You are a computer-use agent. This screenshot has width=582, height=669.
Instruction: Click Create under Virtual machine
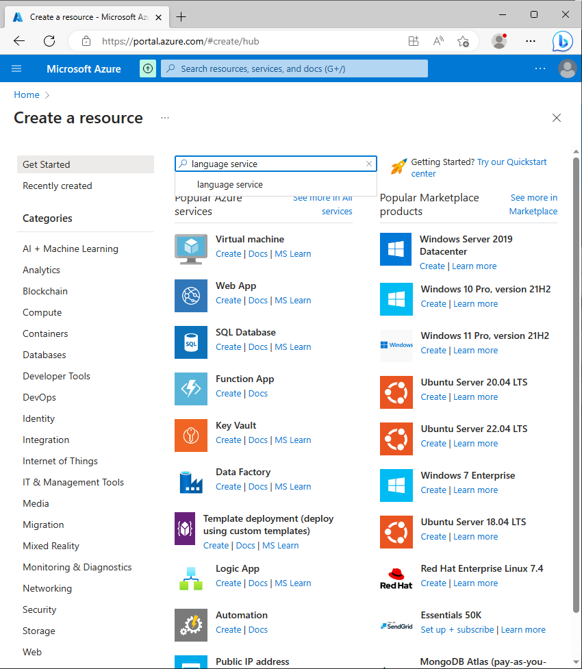[x=228, y=254]
